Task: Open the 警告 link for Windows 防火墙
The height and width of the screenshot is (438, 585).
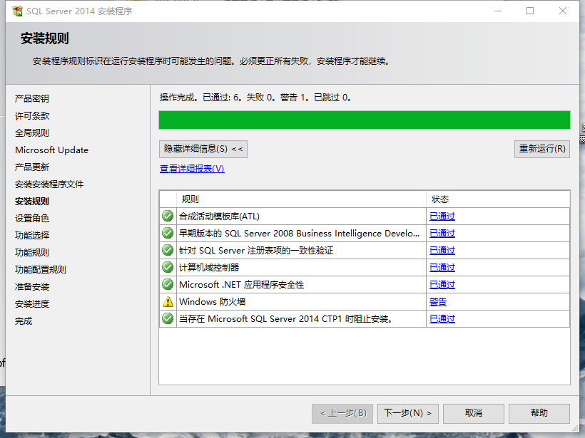Action: pos(438,302)
